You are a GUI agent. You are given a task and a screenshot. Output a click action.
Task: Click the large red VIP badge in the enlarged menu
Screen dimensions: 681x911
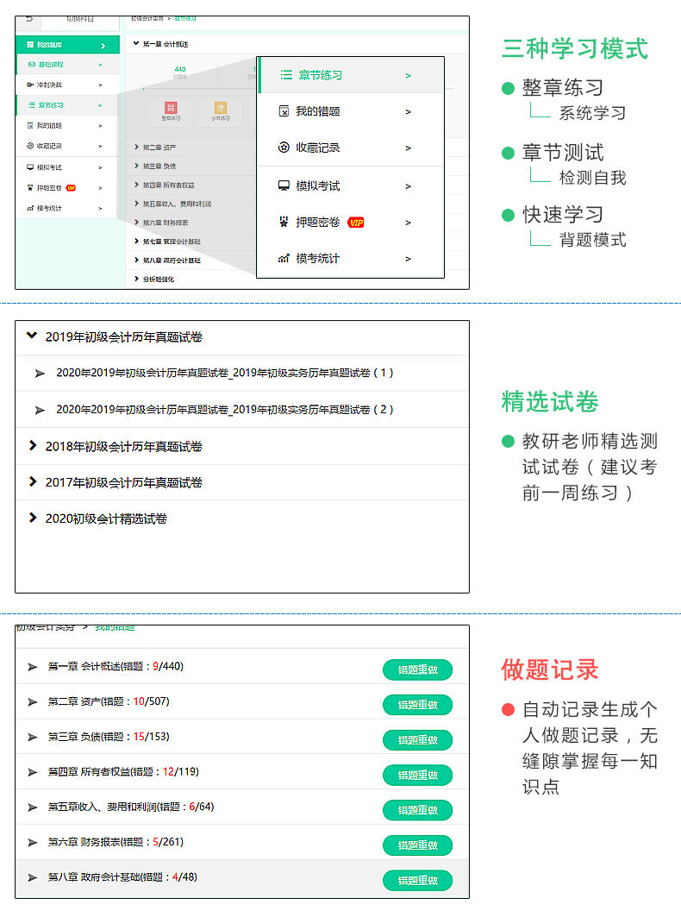[x=356, y=223]
